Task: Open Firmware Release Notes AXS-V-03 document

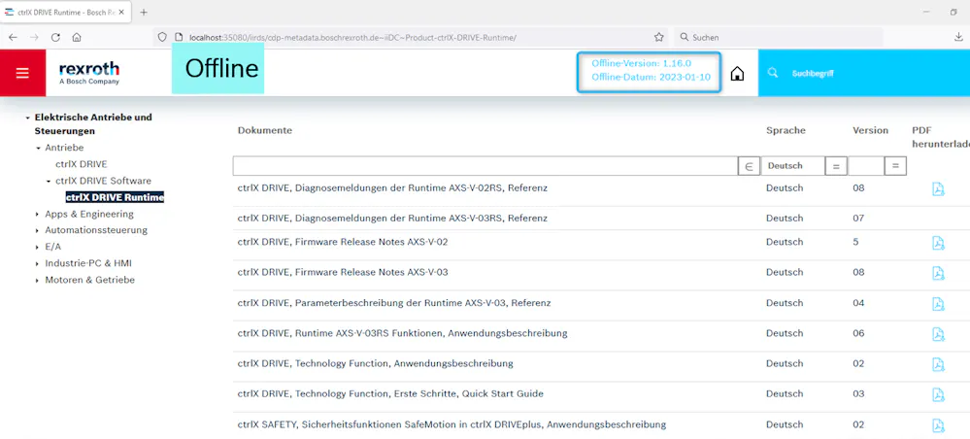Action: (x=343, y=273)
